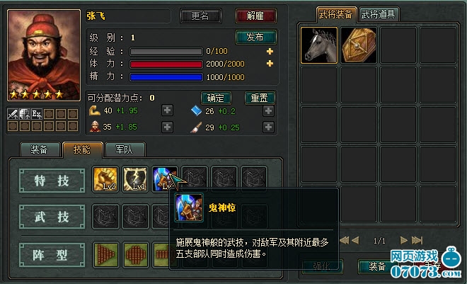The image size is (467, 284).
Task: Click Zhang Fei's portrait image
Action: 44,55
